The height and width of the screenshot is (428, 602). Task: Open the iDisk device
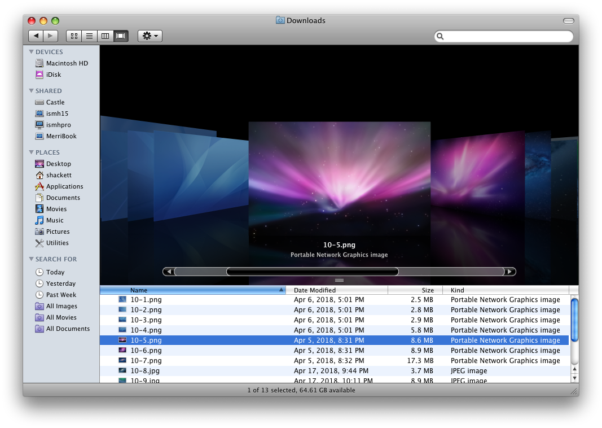click(54, 75)
